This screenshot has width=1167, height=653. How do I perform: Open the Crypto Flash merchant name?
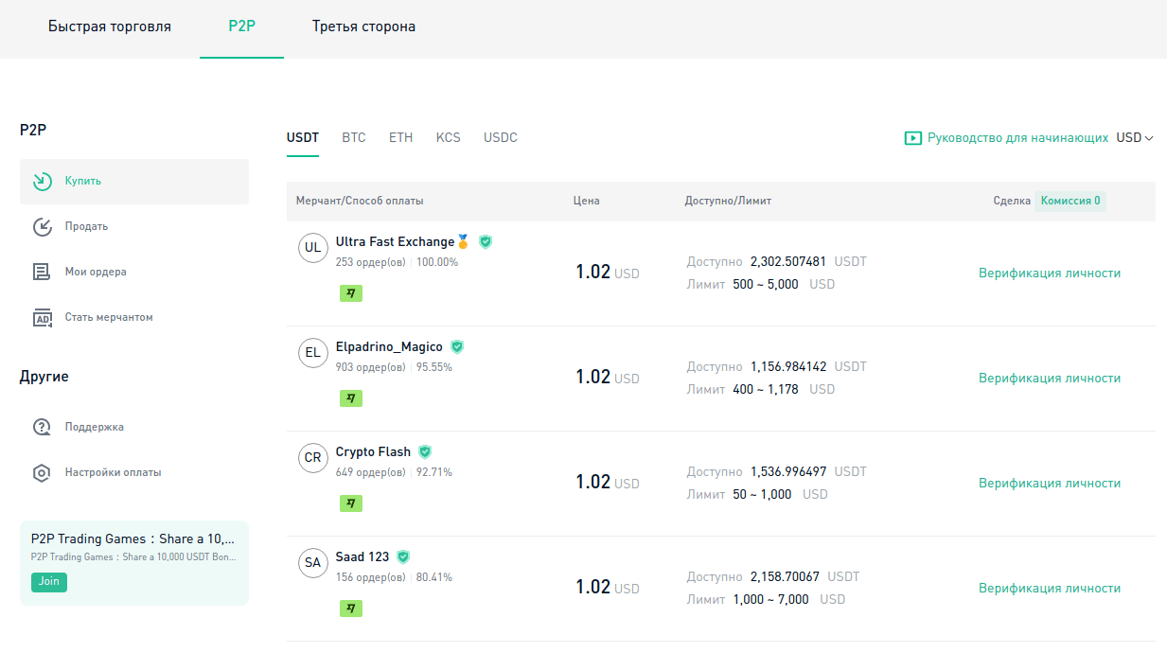pos(373,452)
